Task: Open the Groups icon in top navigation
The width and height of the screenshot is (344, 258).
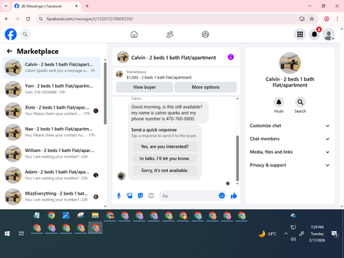Action: click(x=205, y=34)
